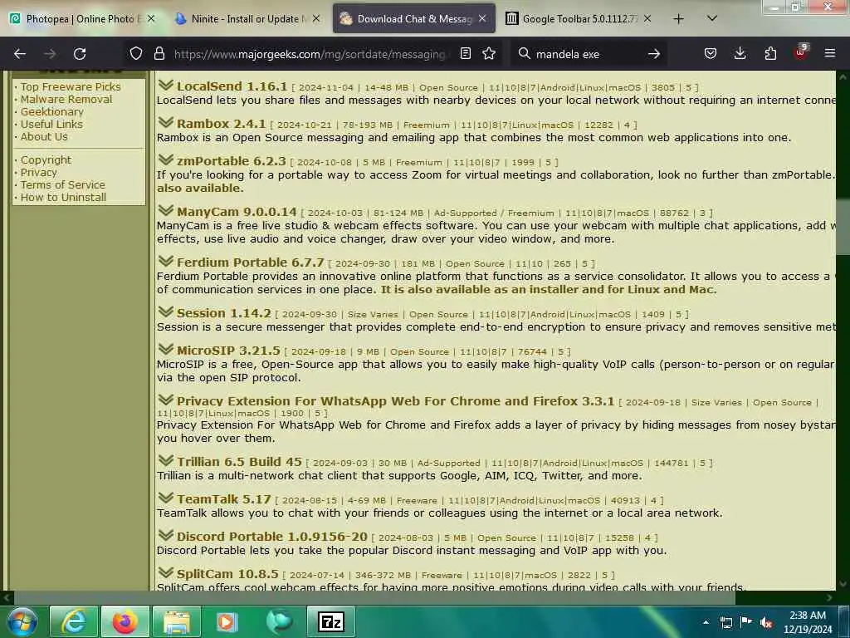Open tracking protection shield icon

click(136, 54)
